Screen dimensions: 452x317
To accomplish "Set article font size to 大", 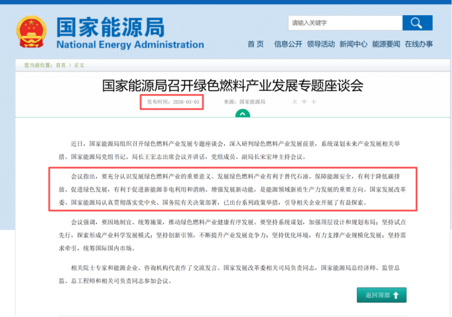I will [x=294, y=102].
